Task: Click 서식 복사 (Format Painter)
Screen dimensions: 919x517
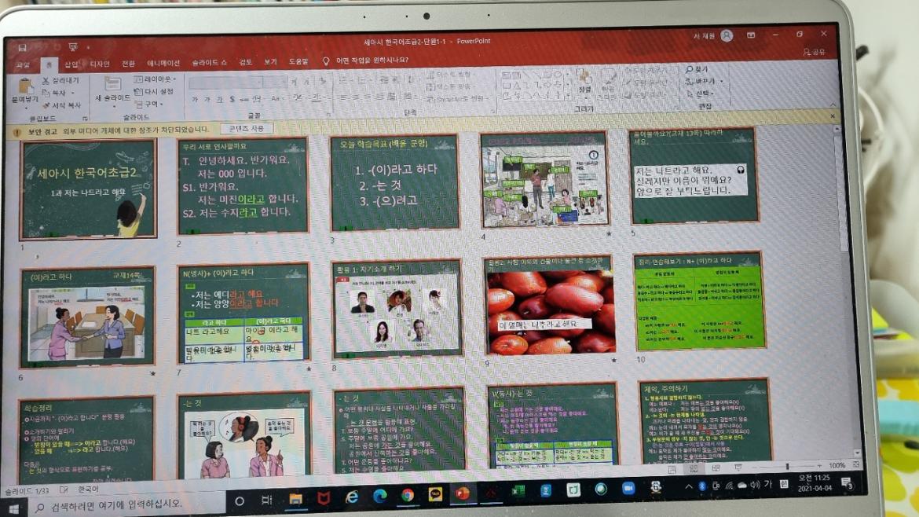Action: coord(61,105)
